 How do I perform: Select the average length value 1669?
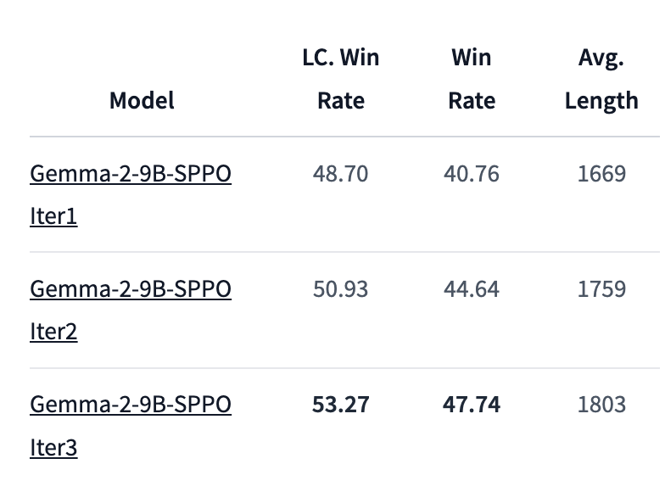602,174
